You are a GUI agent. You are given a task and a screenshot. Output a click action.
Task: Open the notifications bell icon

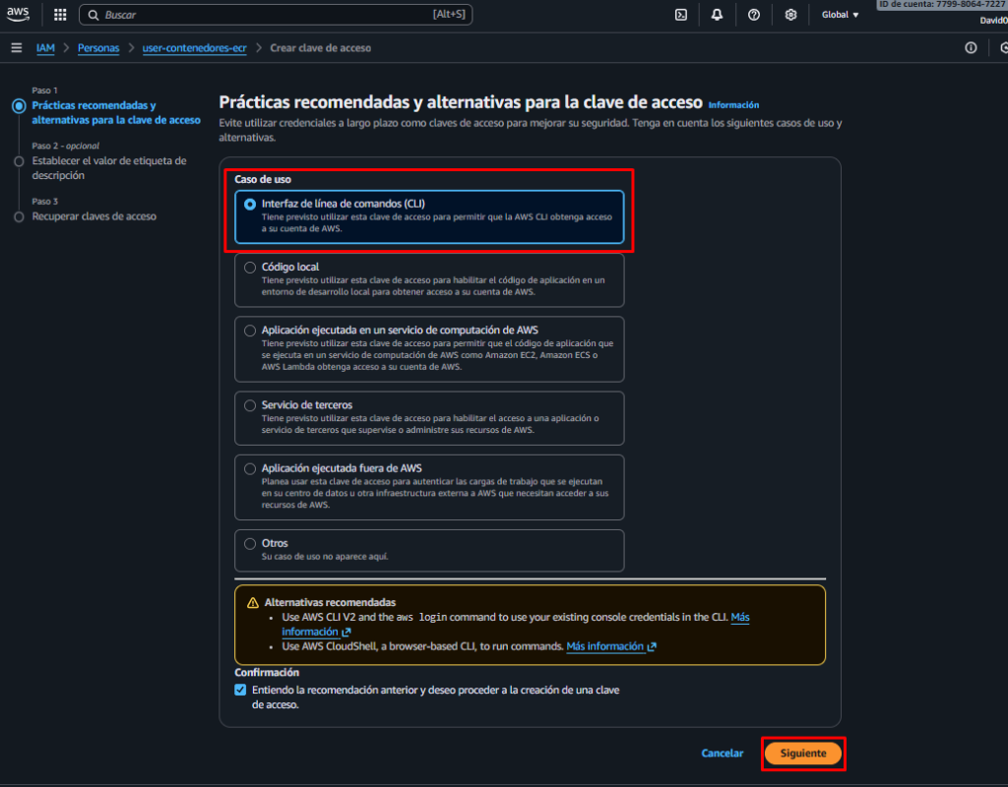click(x=717, y=15)
